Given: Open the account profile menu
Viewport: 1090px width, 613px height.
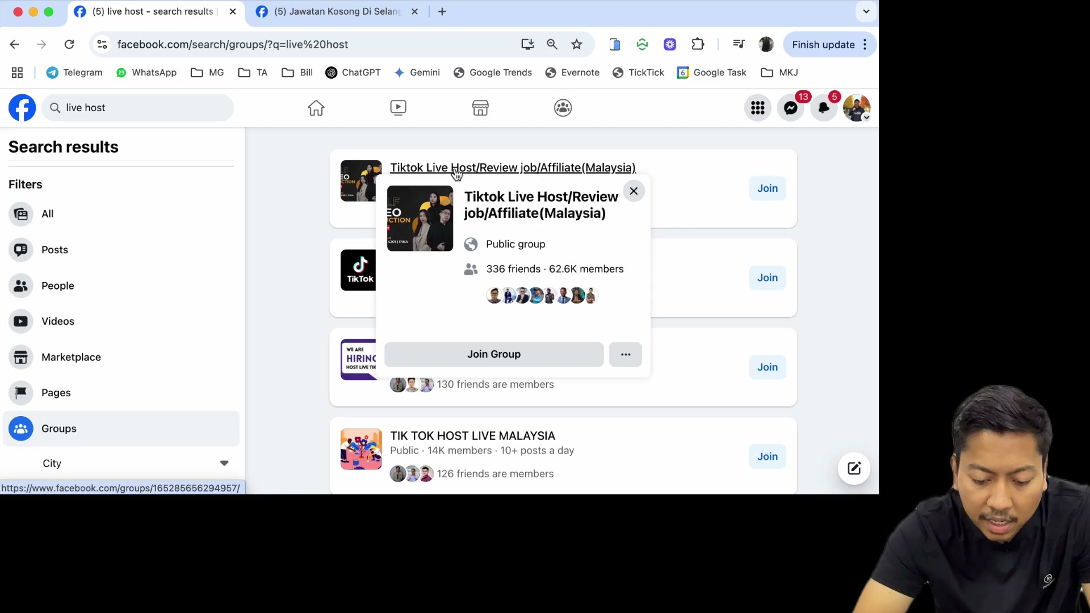Looking at the screenshot, I should (x=857, y=108).
